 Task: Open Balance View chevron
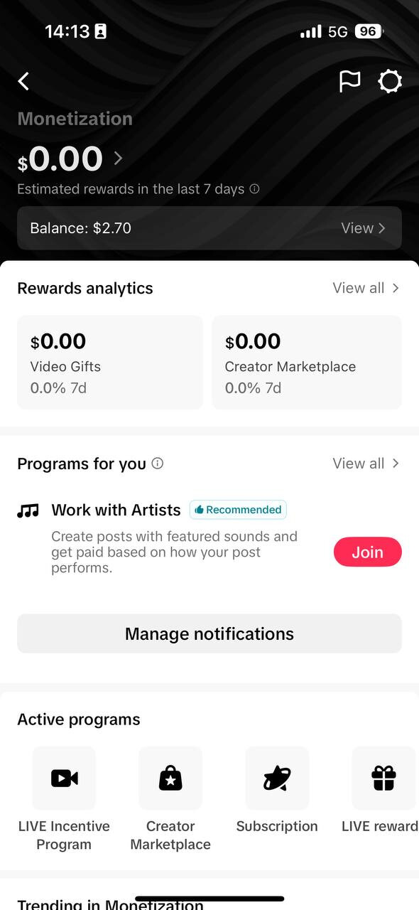pos(382,228)
